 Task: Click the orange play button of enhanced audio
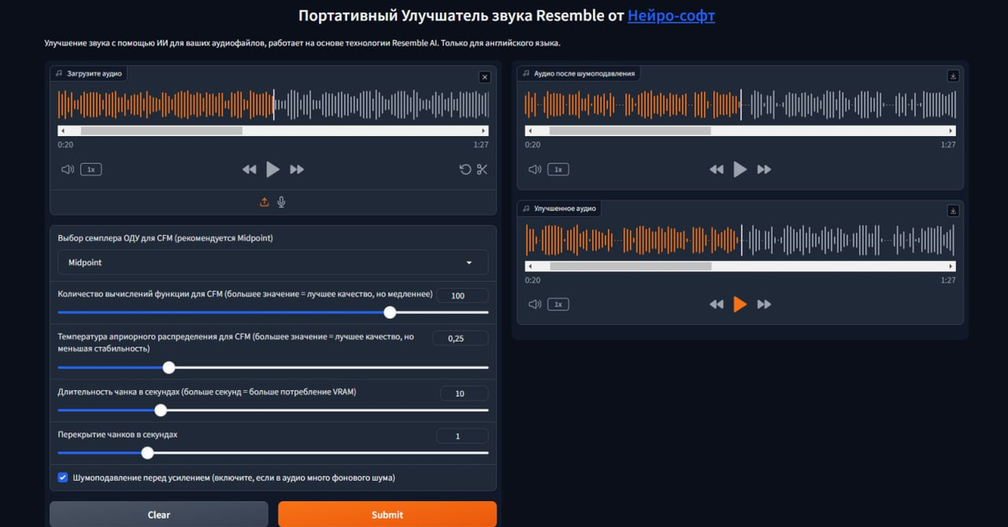pyautogui.click(x=740, y=304)
